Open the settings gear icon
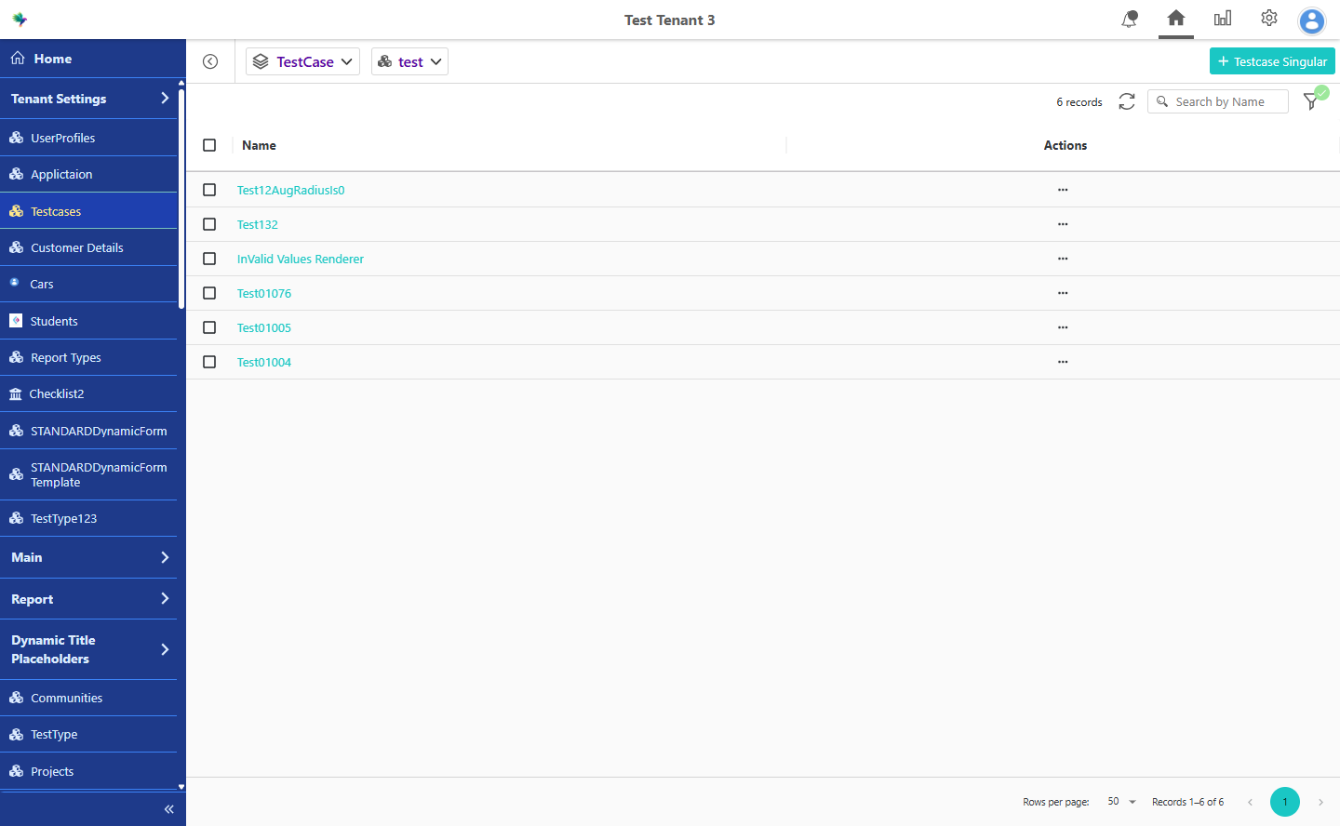 coord(1269,18)
